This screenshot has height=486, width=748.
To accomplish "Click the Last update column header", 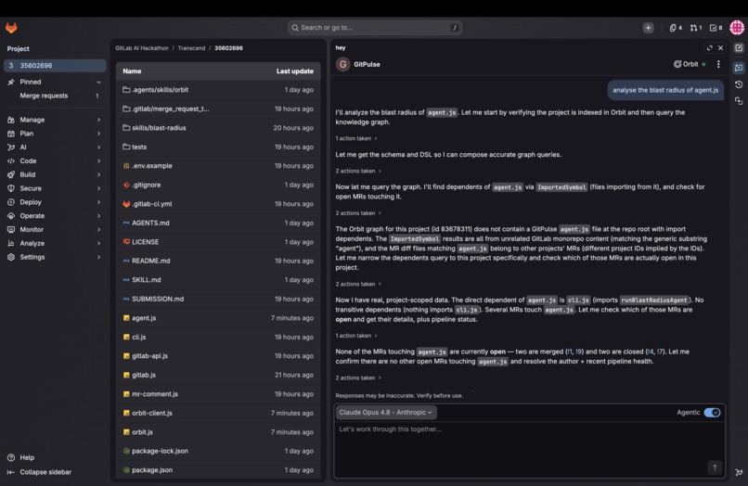I will coord(295,71).
